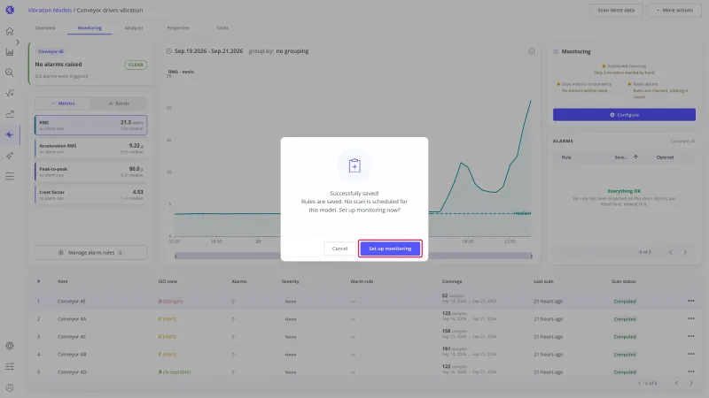
Task: Click the Conveyor 4E tag above alarm status
Action: 51,51
